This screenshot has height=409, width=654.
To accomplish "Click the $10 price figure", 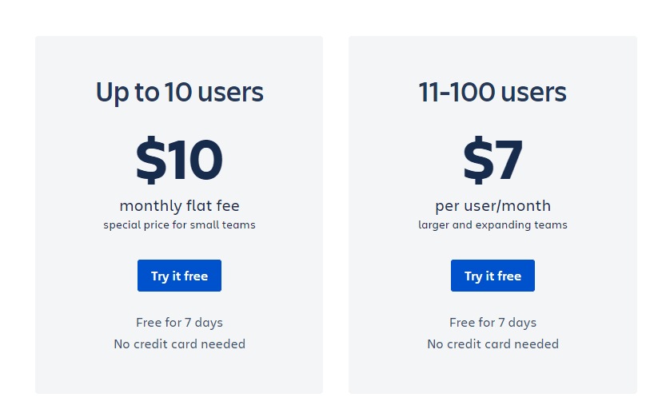I will pos(179,160).
